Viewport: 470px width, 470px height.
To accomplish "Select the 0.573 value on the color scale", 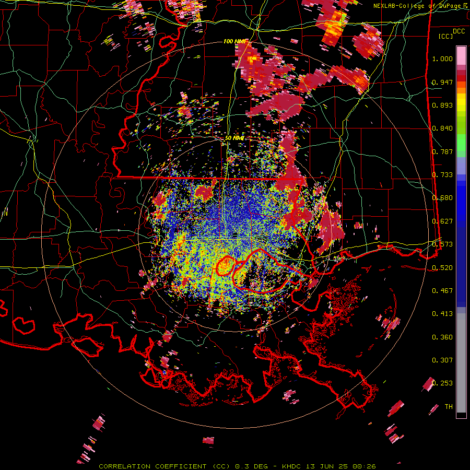I will pyautogui.click(x=442, y=244).
